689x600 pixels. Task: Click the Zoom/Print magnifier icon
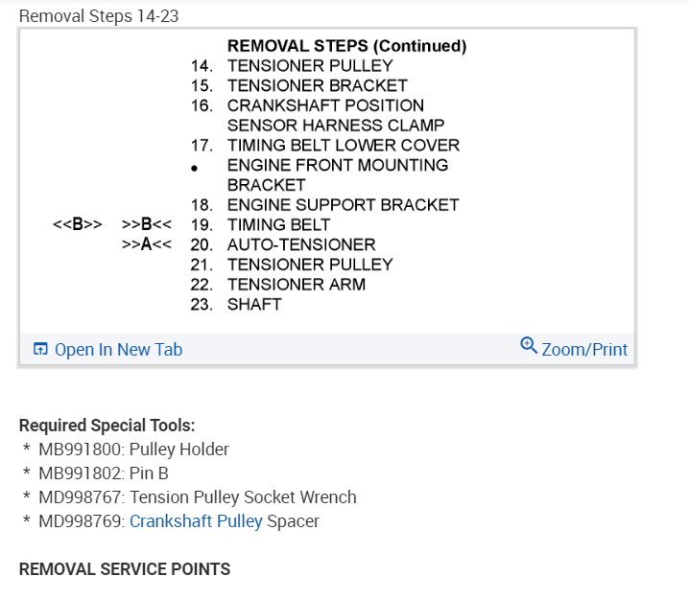pos(528,346)
